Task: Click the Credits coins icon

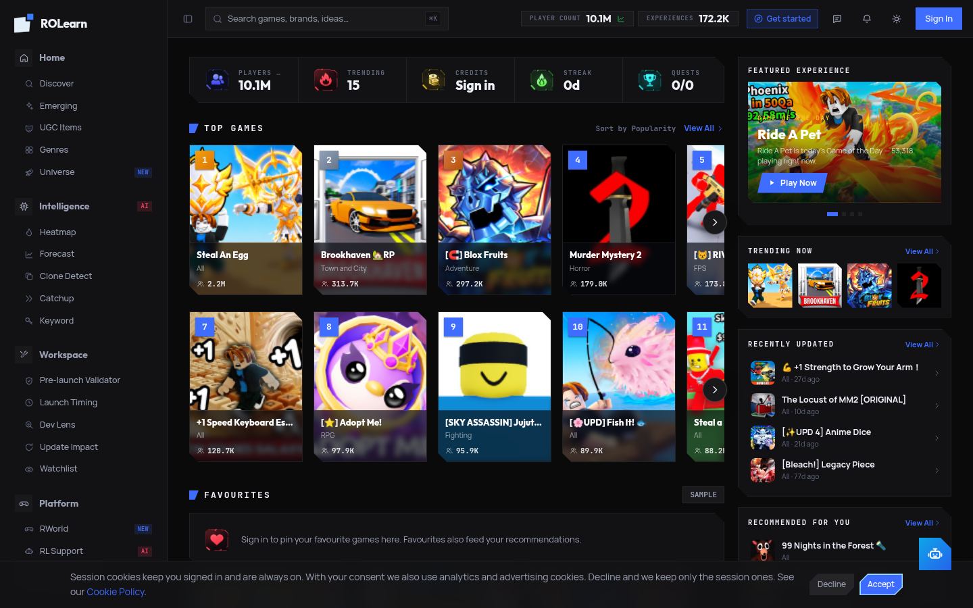Action: [x=434, y=80]
